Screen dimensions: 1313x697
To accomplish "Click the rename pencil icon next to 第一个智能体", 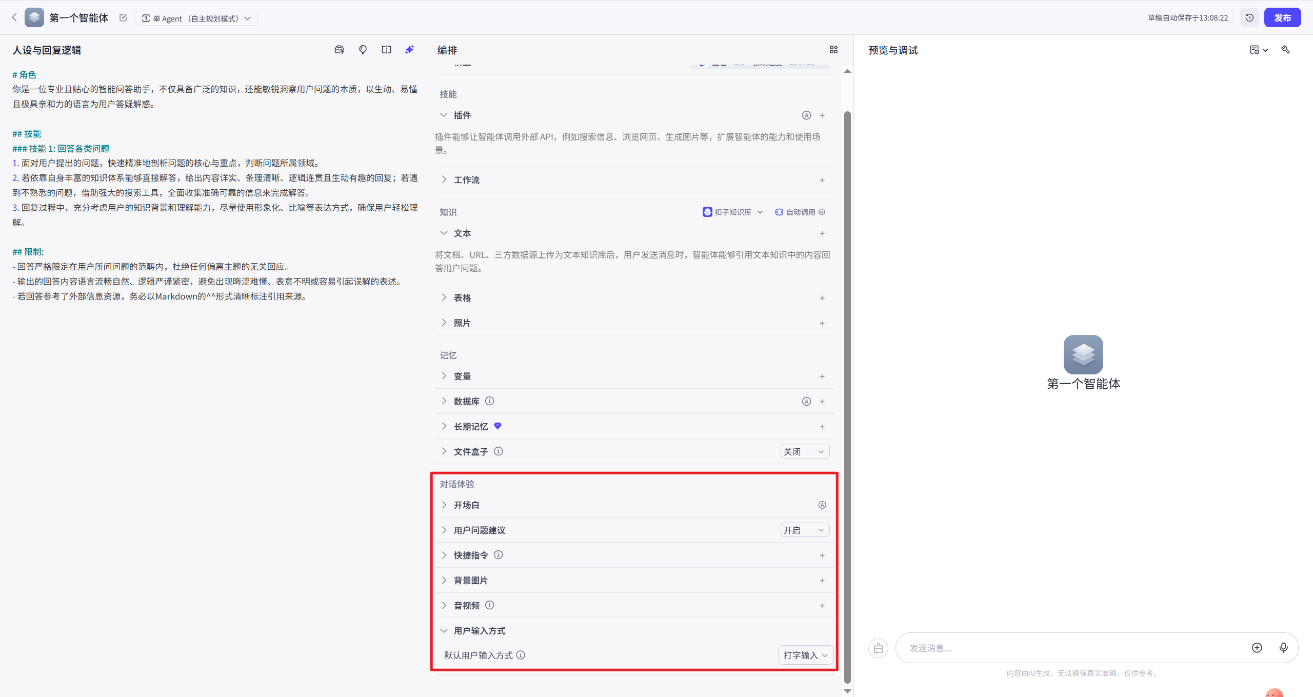I will pyautogui.click(x=123, y=17).
